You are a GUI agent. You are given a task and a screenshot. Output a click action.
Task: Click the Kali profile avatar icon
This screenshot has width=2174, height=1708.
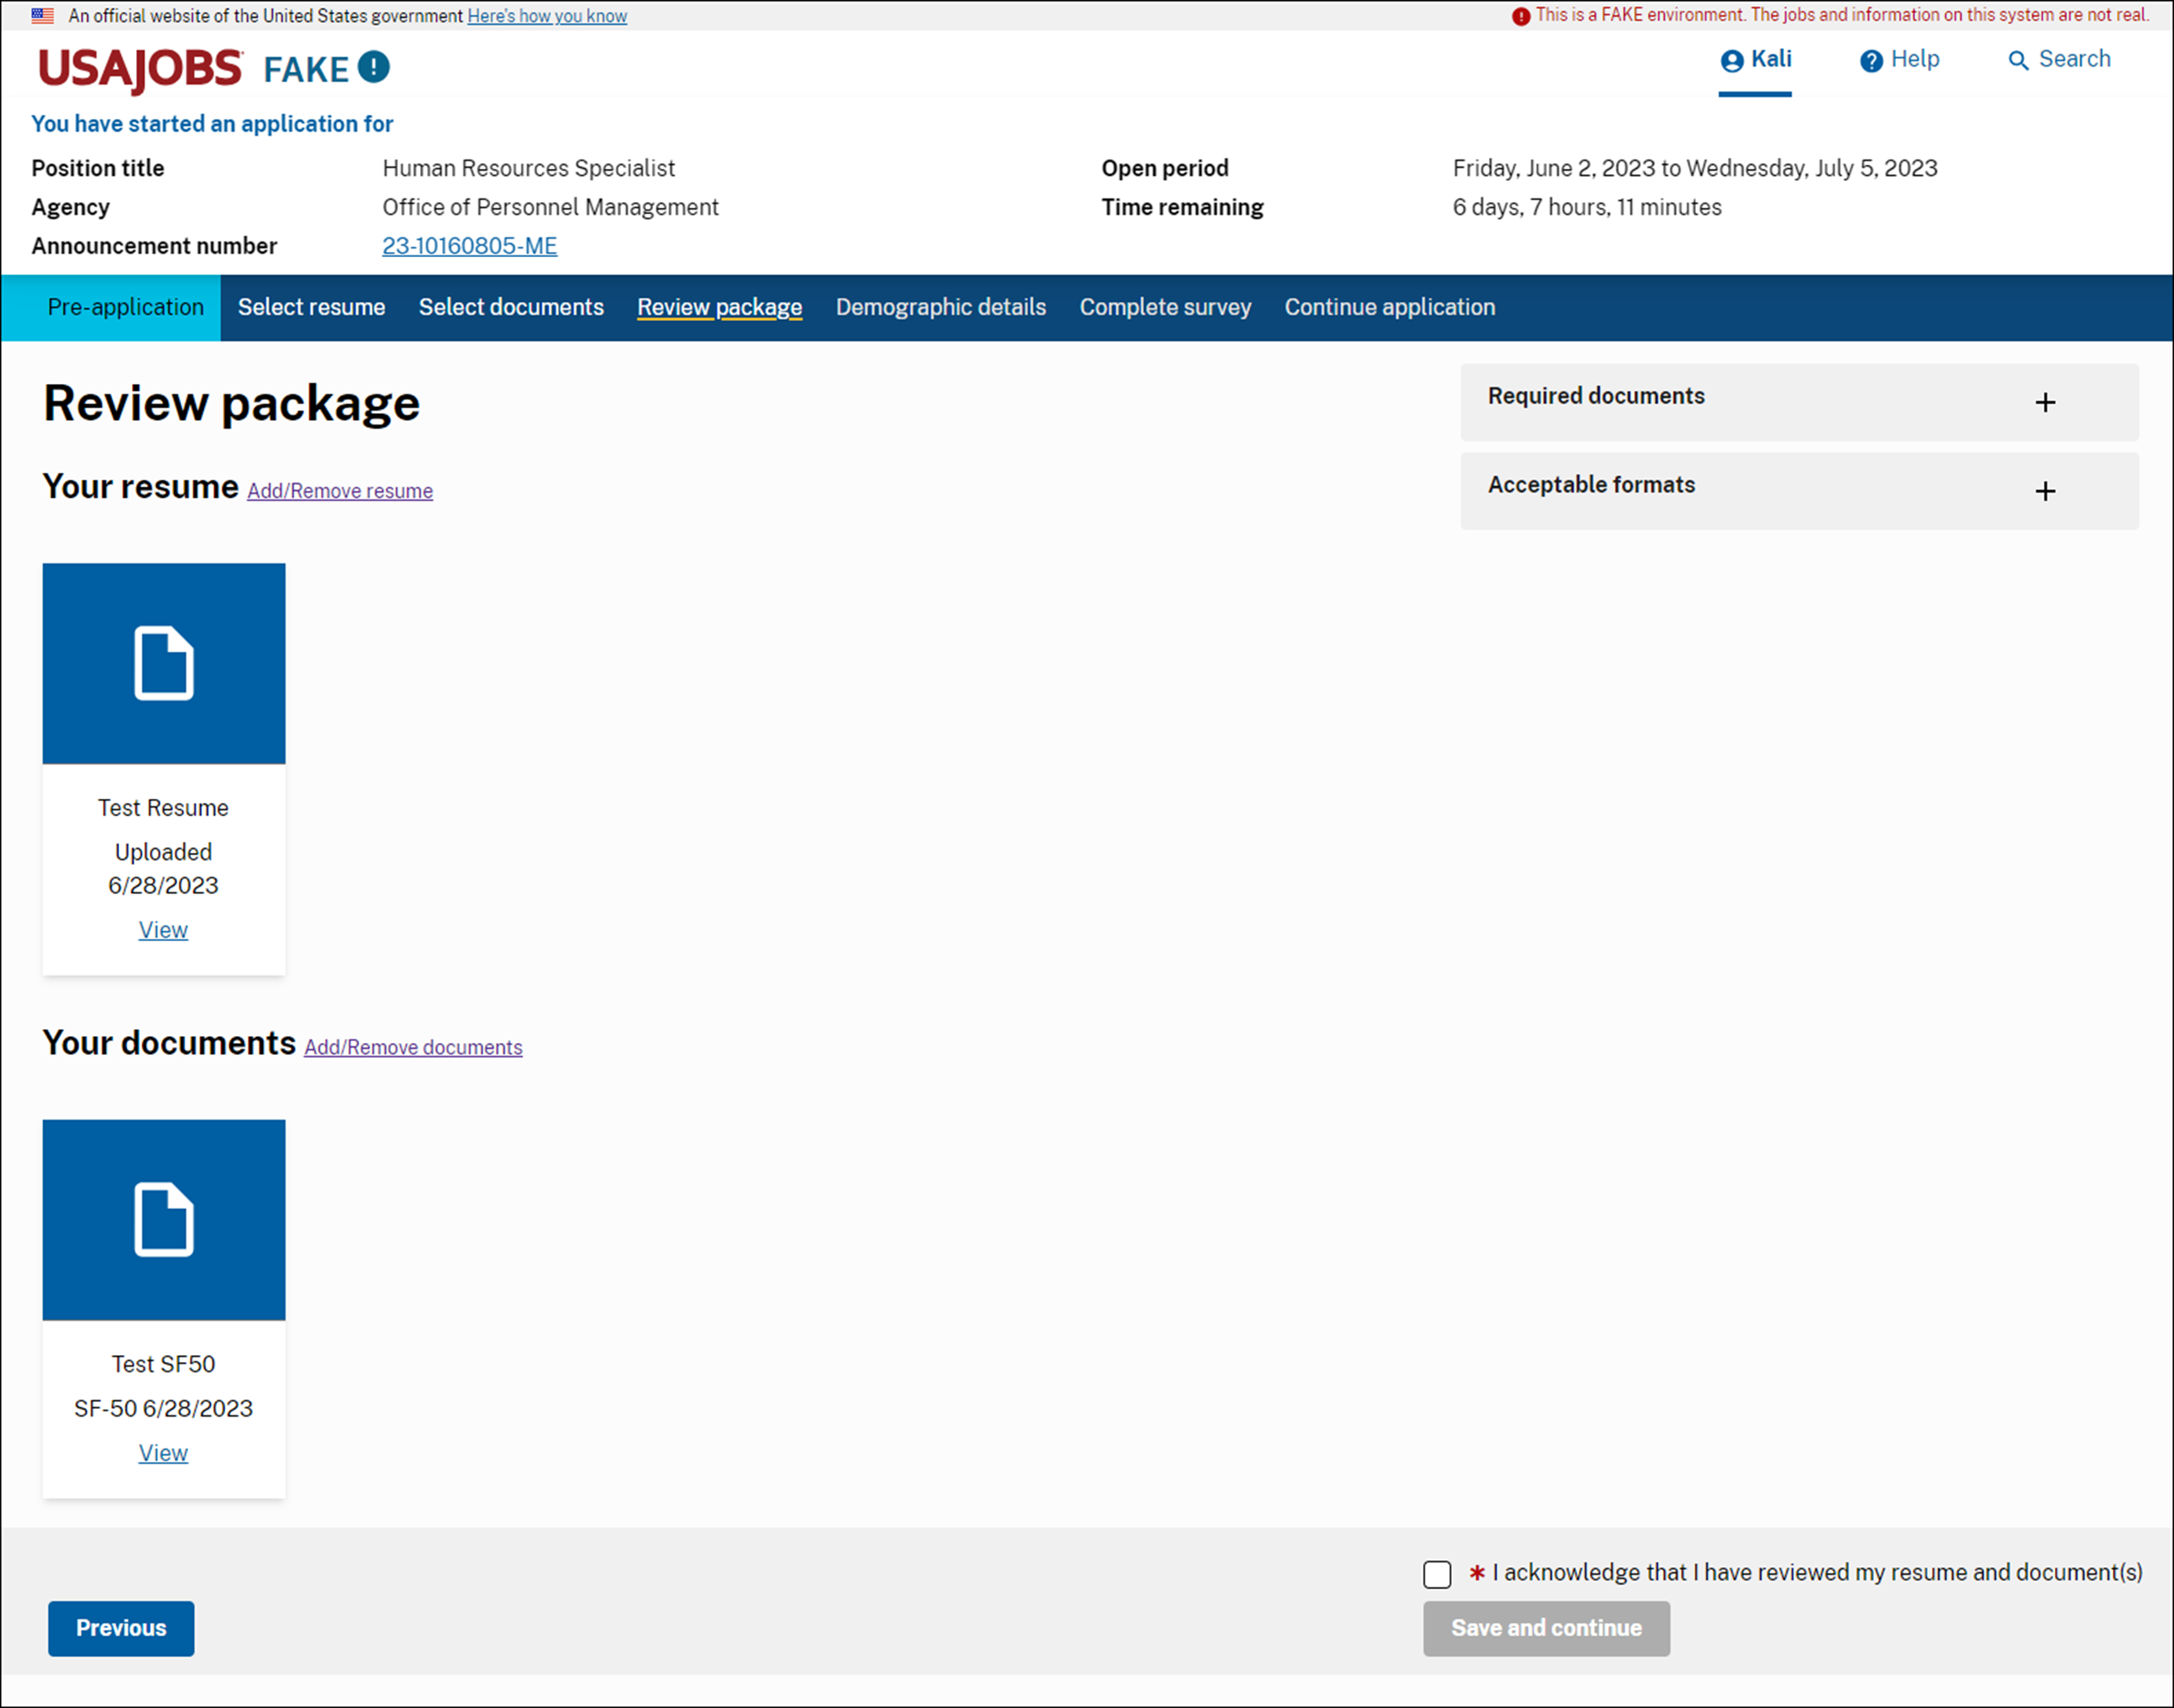click(x=1731, y=61)
